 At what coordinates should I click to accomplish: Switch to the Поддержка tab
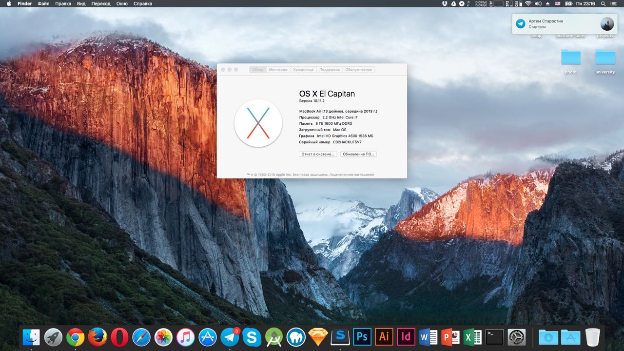tap(330, 70)
